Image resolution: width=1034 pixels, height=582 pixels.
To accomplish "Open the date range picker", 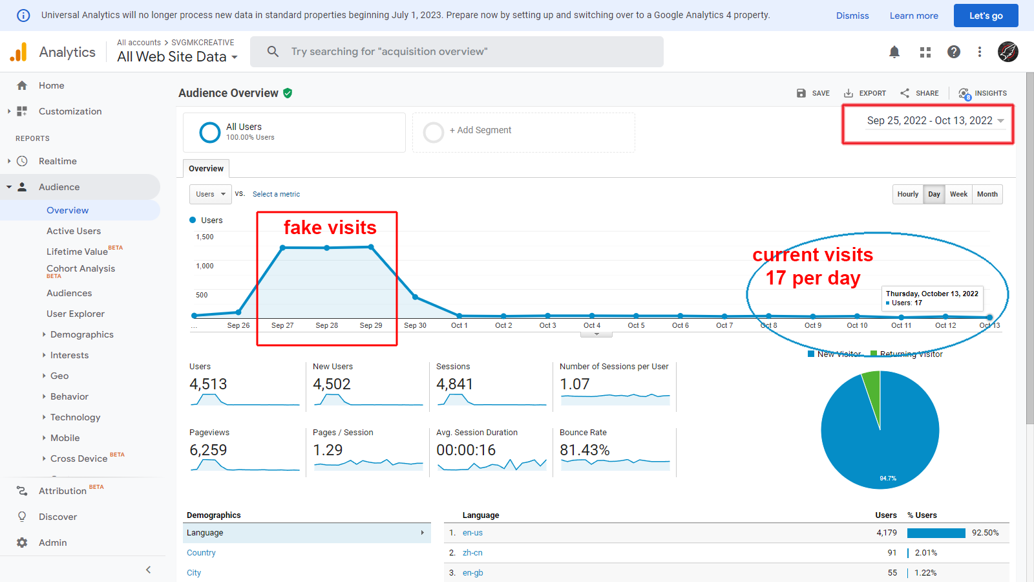I will click(934, 121).
